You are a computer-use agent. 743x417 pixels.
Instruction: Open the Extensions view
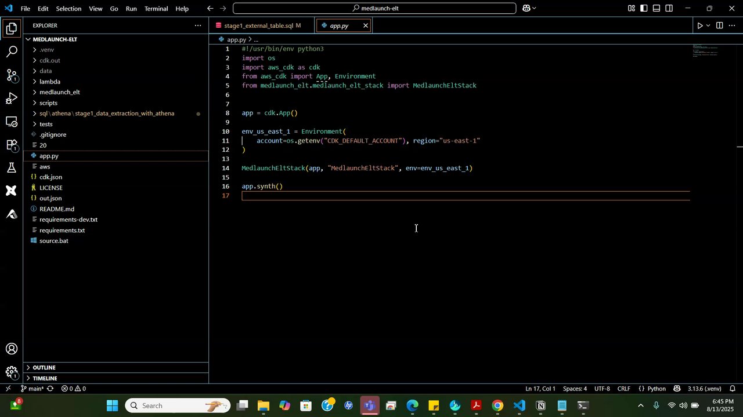click(x=12, y=144)
